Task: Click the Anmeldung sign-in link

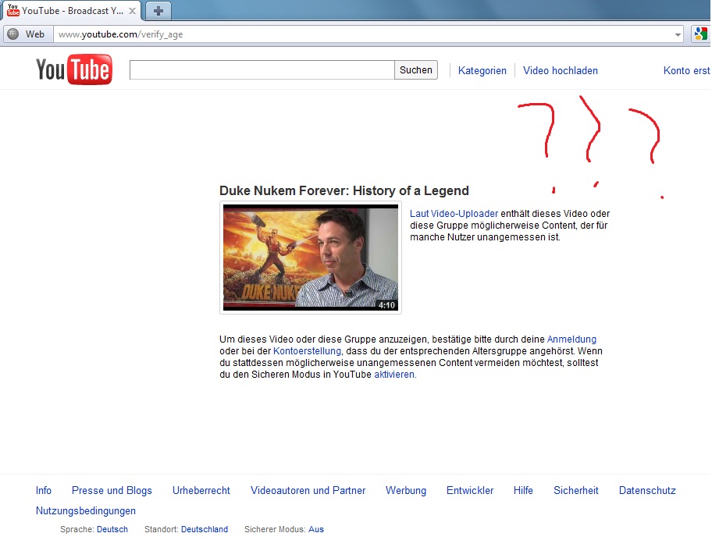Action: (571, 339)
